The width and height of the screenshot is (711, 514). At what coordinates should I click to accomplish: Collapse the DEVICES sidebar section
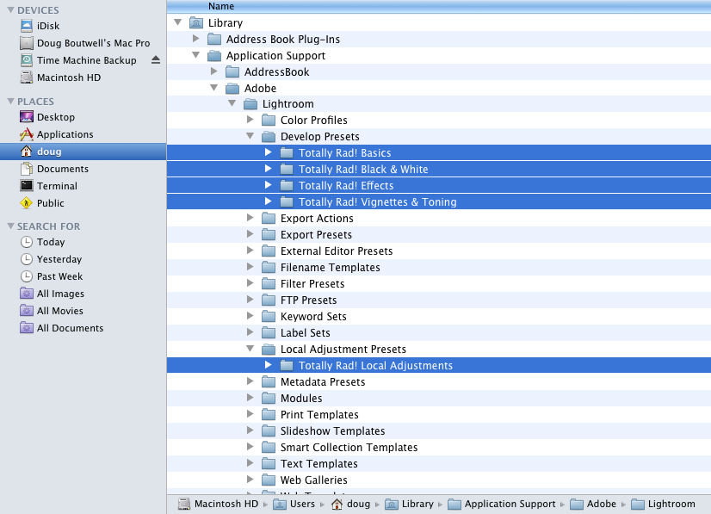click(10, 10)
